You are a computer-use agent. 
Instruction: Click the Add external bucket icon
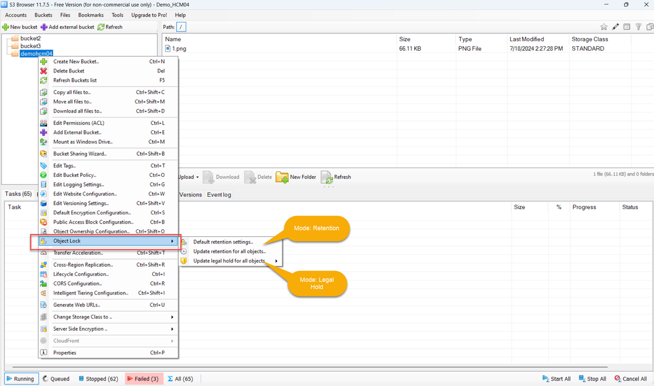pyautogui.click(x=44, y=27)
